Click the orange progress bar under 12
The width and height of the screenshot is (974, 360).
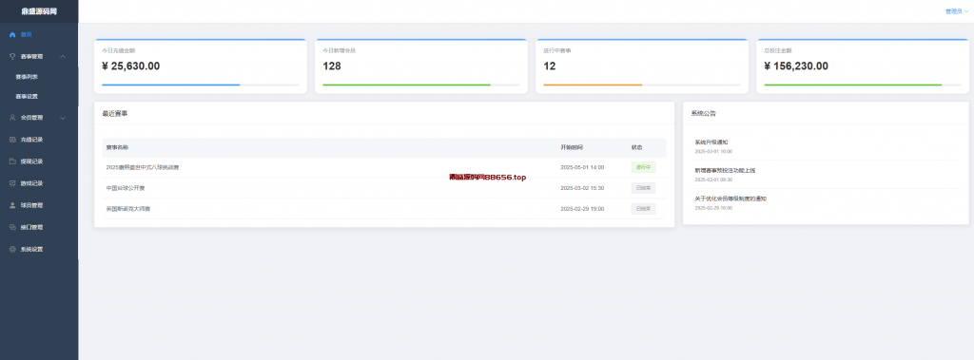tap(593, 85)
